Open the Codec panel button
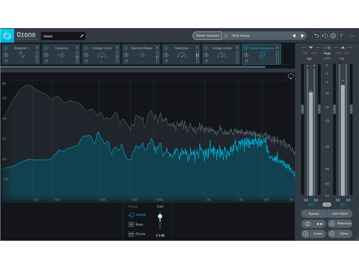The width and height of the screenshot is (359, 269). [x=318, y=234]
